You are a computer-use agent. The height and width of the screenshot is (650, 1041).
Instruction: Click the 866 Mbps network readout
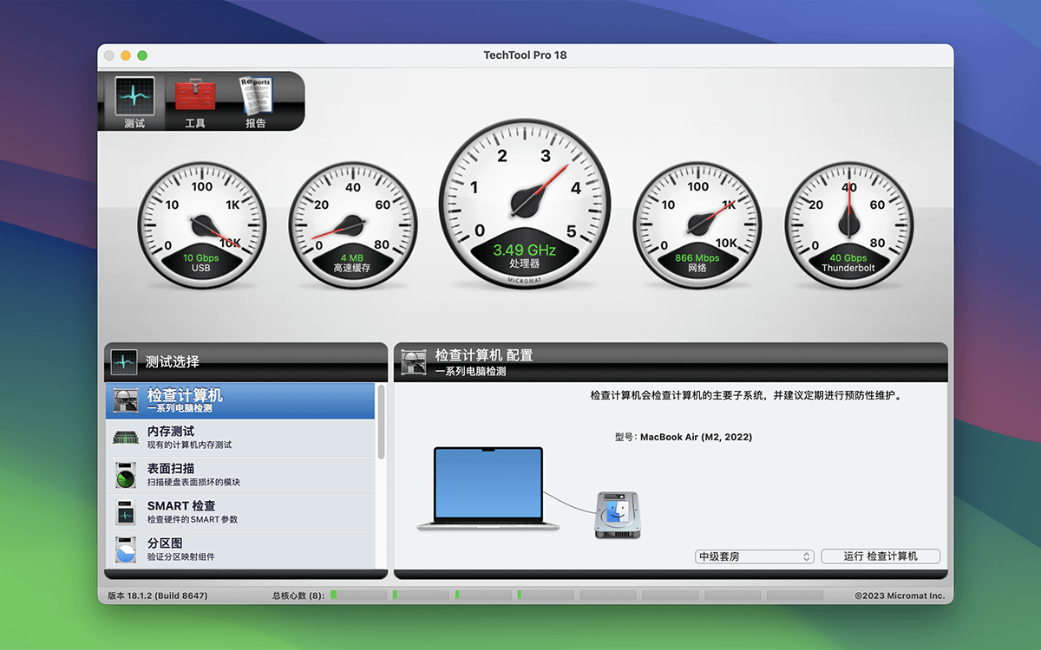(x=697, y=257)
